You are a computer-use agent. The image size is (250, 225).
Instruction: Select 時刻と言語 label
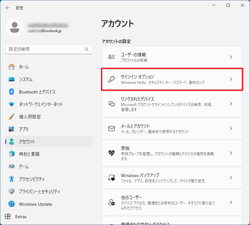point(29,154)
